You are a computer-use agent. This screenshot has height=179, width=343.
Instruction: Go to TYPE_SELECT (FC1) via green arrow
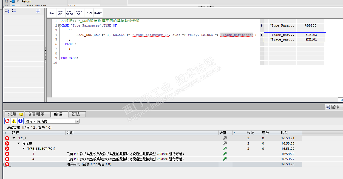[225, 148]
